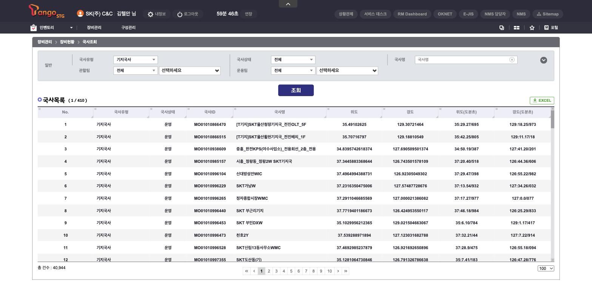Clear the 국사명 search field

[512, 60]
